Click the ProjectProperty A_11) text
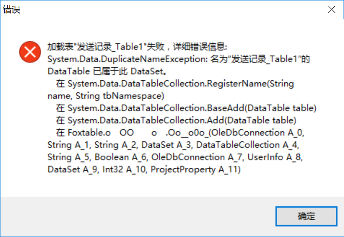This screenshot has height=237, width=344. (195, 170)
